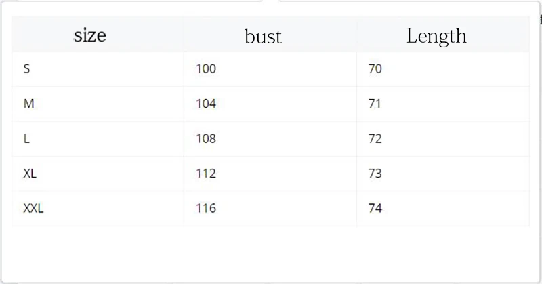This screenshot has height=284, width=542.
Task: Click the empty area below the table
Action: (270, 254)
